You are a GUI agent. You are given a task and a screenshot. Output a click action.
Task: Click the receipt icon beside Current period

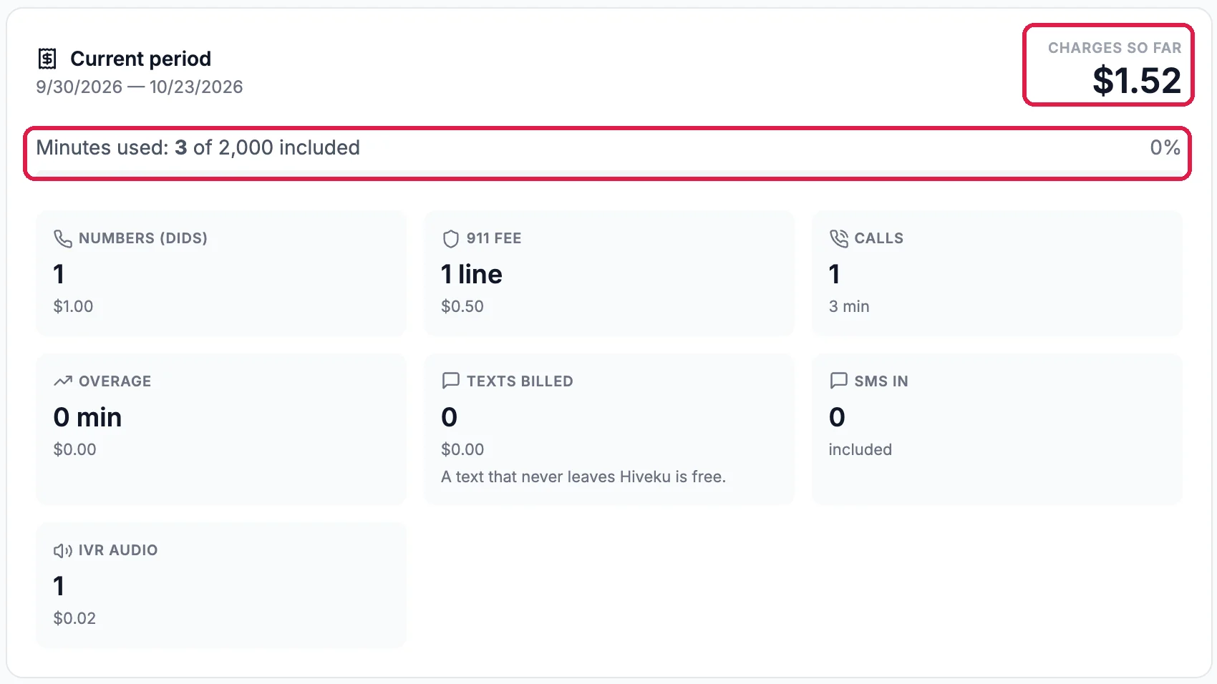pyautogui.click(x=47, y=59)
